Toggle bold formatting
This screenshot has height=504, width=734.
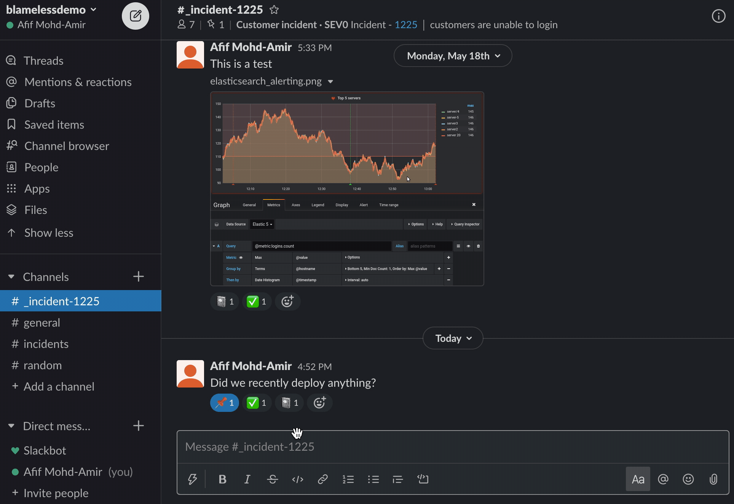[223, 479]
